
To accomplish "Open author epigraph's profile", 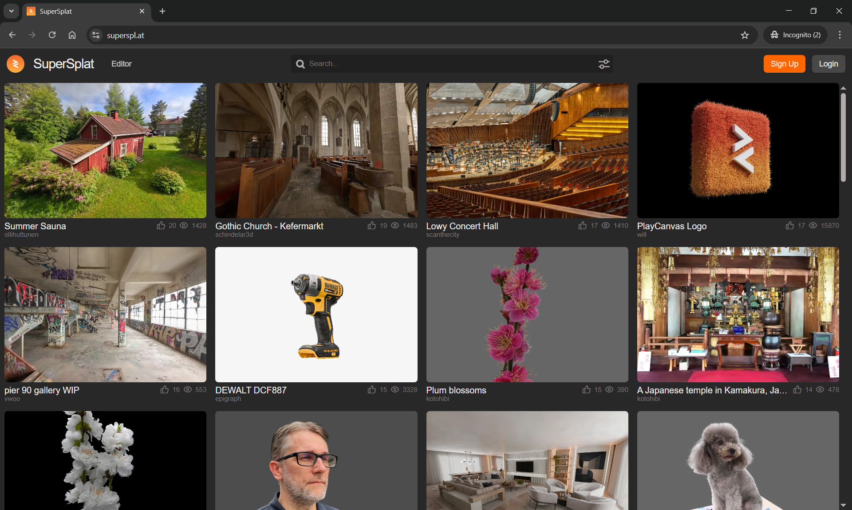I will [228, 399].
